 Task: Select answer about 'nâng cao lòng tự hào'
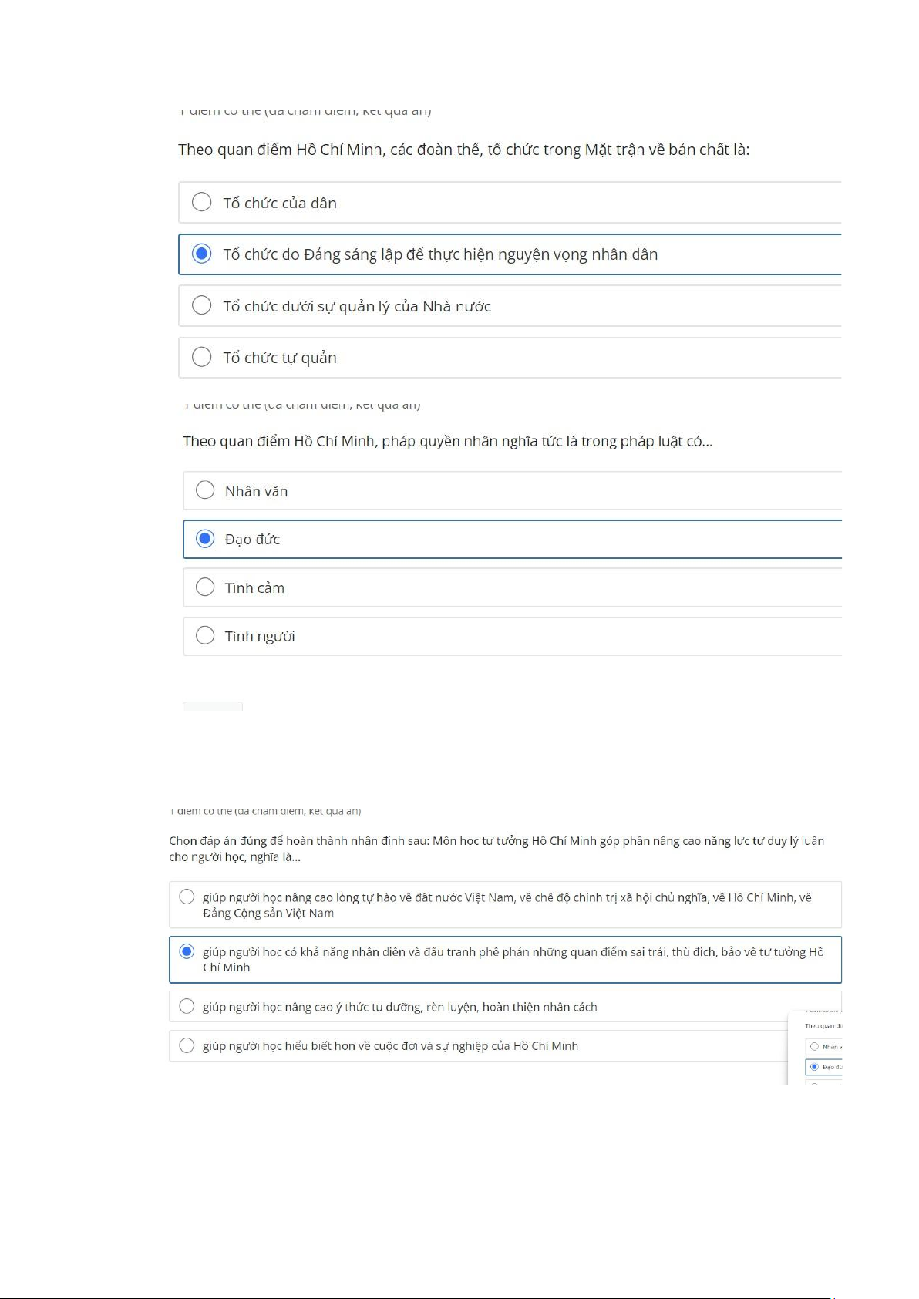click(x=187, y=897)
